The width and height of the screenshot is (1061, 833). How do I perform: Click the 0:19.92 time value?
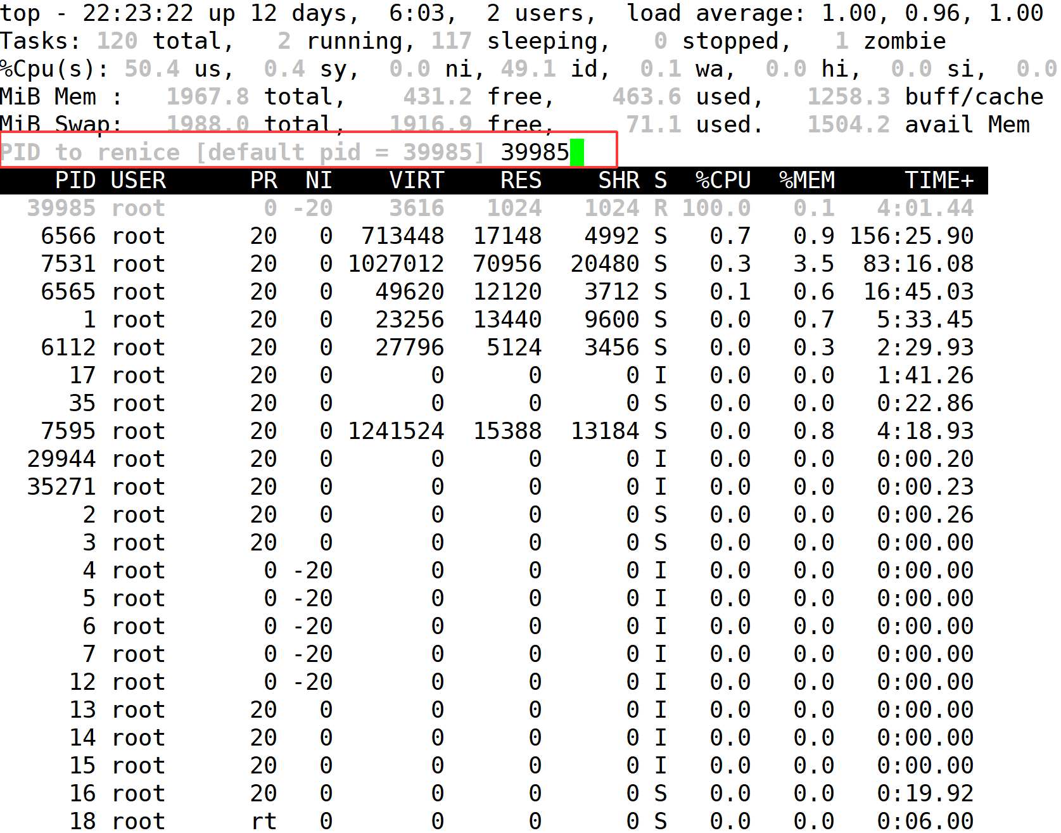click(x=925, y=794)
